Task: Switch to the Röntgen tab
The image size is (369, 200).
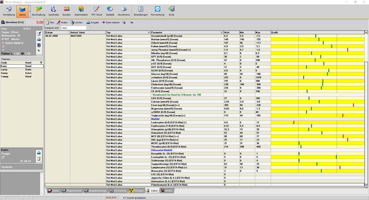Action: (x=136, y=191)
